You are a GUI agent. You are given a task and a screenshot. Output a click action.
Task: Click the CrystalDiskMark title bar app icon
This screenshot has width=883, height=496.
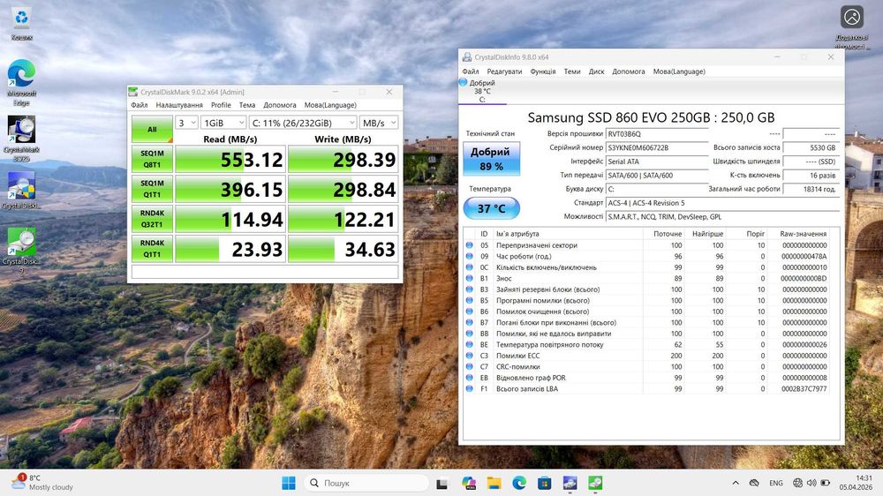[133, 92]
